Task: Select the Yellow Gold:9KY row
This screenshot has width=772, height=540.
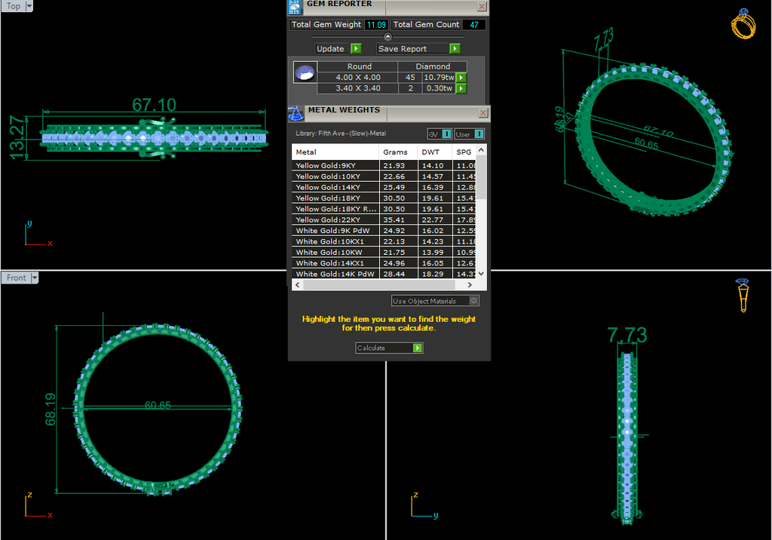Action: [x=384, y=166]
